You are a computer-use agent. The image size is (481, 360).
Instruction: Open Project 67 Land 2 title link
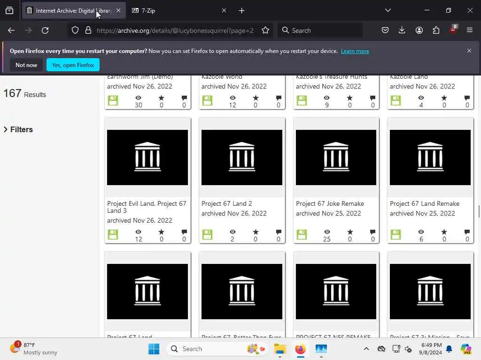tap(227, 203)
